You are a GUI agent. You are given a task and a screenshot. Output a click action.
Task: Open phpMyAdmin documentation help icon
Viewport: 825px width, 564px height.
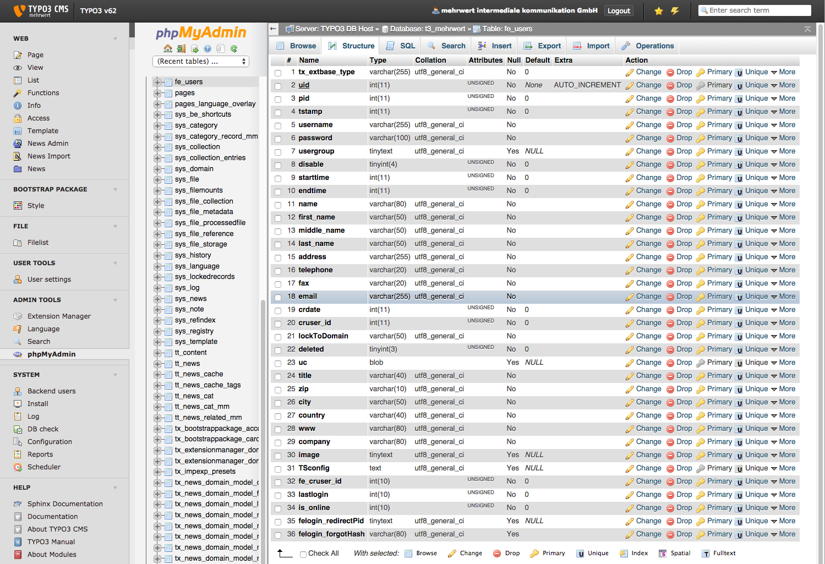coord(207,48)
